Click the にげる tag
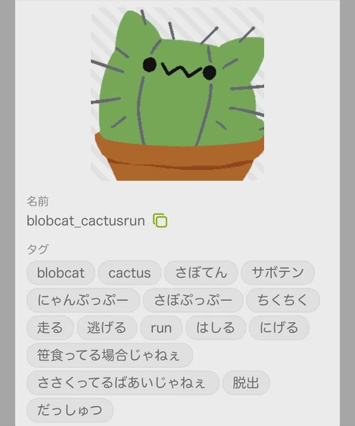This screenshot has height=426, width=355. pyautogui.click(x=279, y=328)
